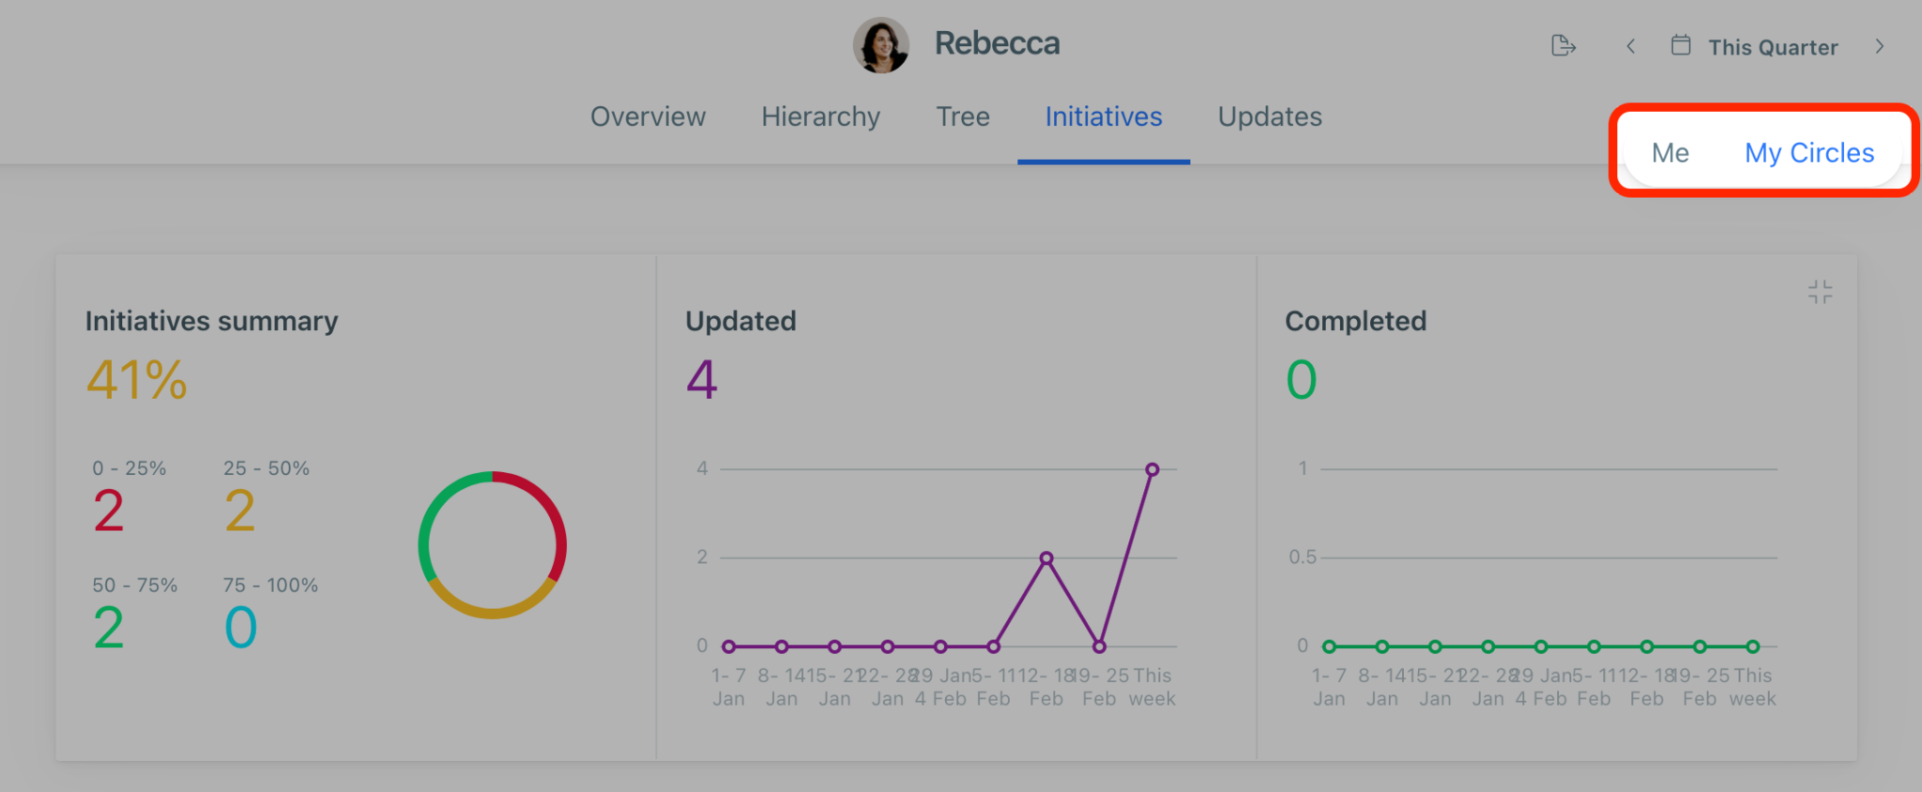This screenshot has width=1922, height=792.
Task: Click the 25 - 50% initiatives count
Action: (240, 510)
